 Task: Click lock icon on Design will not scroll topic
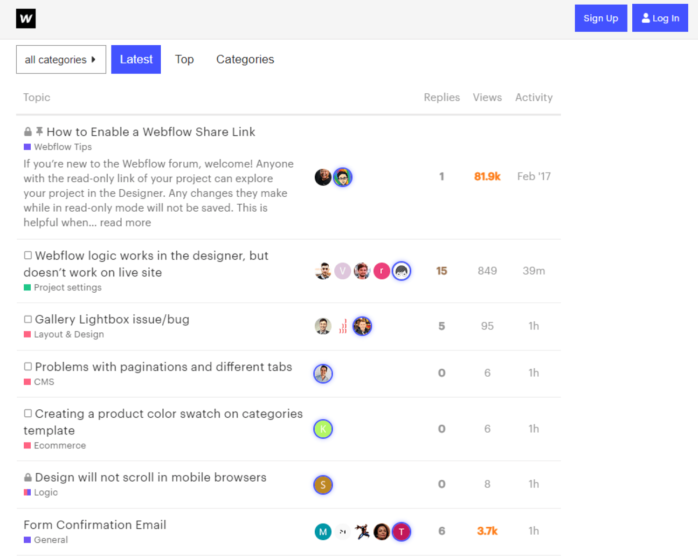[28, 477]
